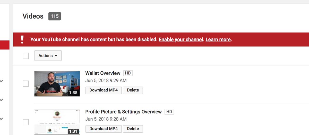Click the 115 video count badge

[x=55, y=16]
